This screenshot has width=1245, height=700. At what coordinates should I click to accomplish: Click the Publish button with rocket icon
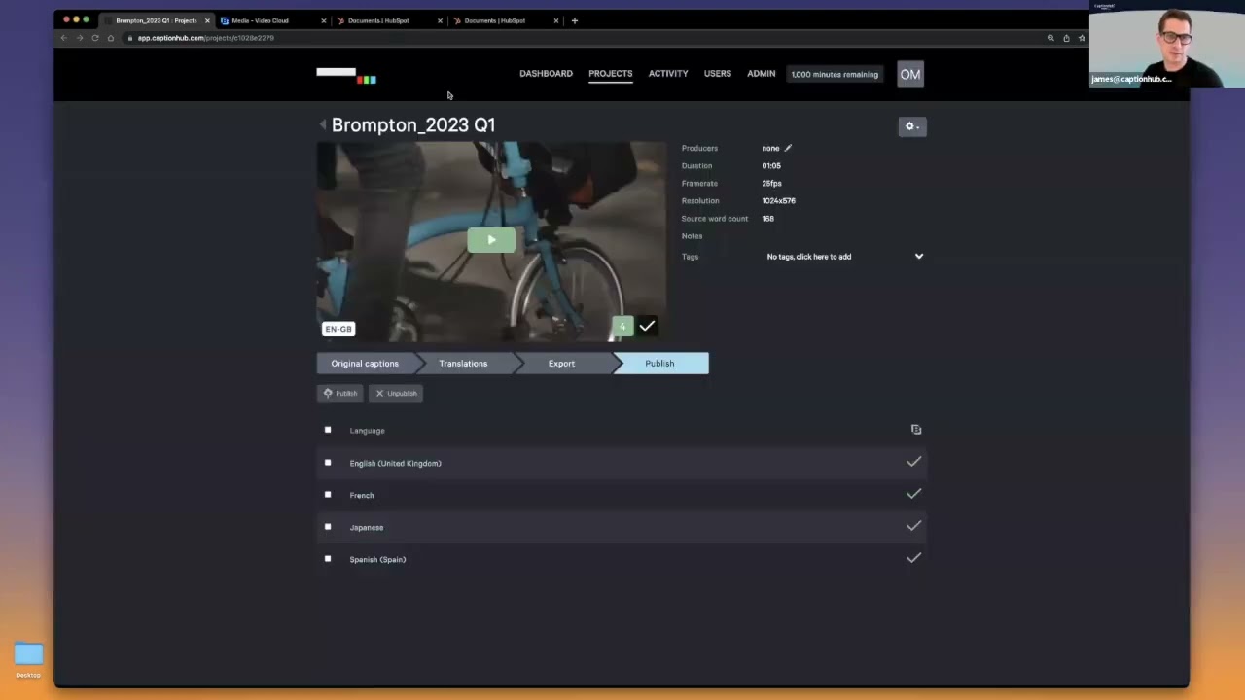340,393
